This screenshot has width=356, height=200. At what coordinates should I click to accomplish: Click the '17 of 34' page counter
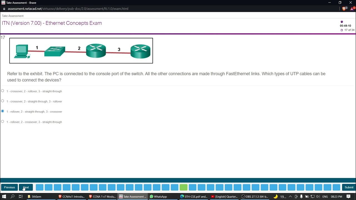click(349, 30)
